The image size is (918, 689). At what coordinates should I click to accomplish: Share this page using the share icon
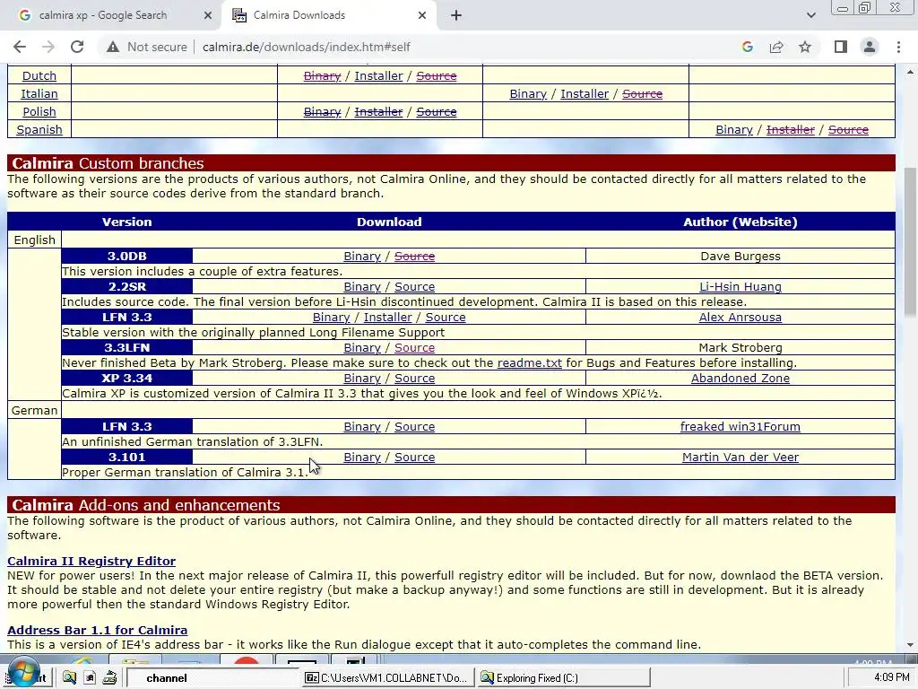tap(776, 47)
